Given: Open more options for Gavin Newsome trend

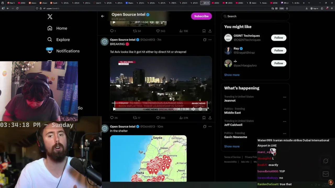Looking at the screenshot, I should [284, 133].
